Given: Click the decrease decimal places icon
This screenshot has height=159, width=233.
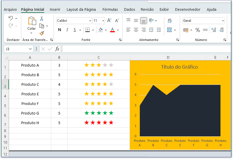Looking at the screenshot, I should click(221, 30).
